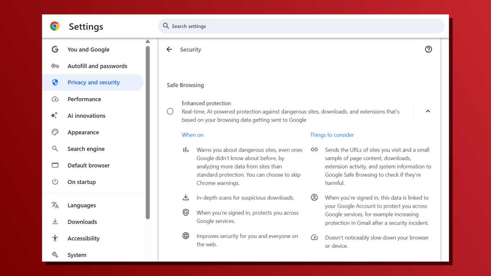Click the Performance speedometer icon

[x=55, y=99]
